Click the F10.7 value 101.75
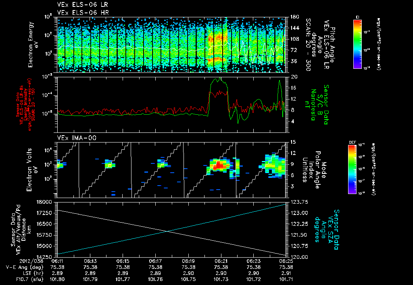 [188, 279]
